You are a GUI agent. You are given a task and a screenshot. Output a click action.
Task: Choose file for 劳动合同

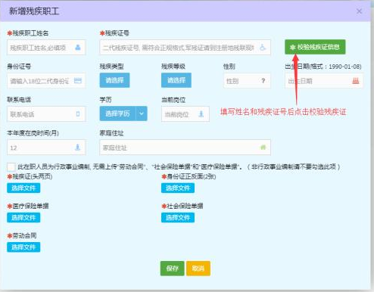point(23,247)
